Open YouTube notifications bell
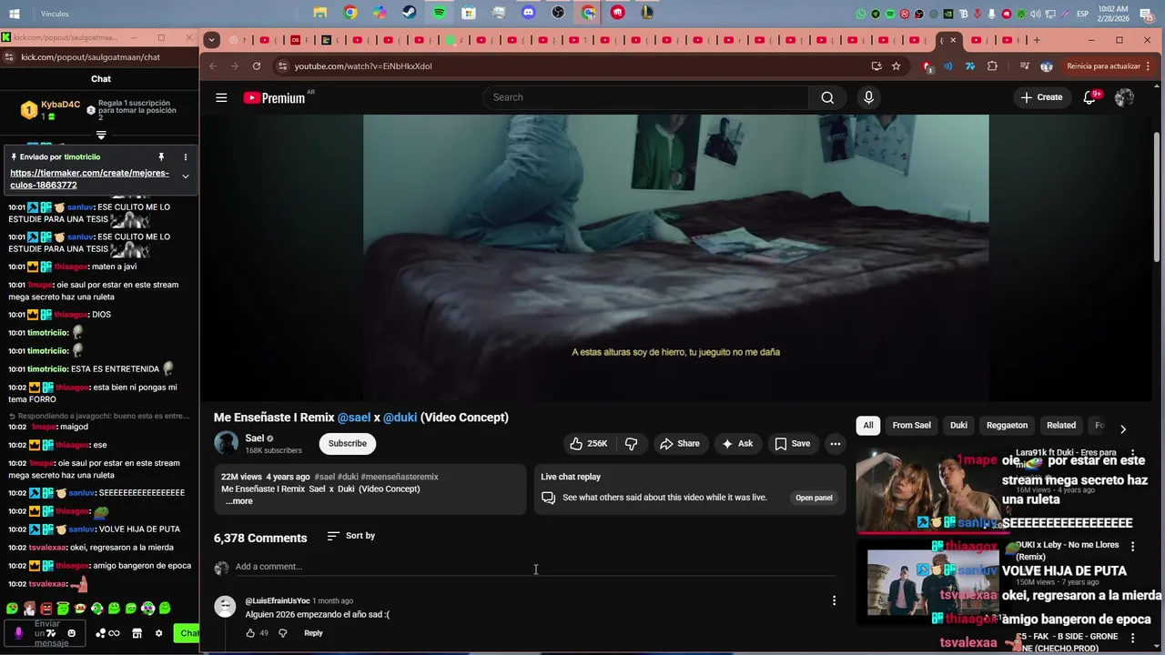The image size is (1165, 655). [1089, 97]
